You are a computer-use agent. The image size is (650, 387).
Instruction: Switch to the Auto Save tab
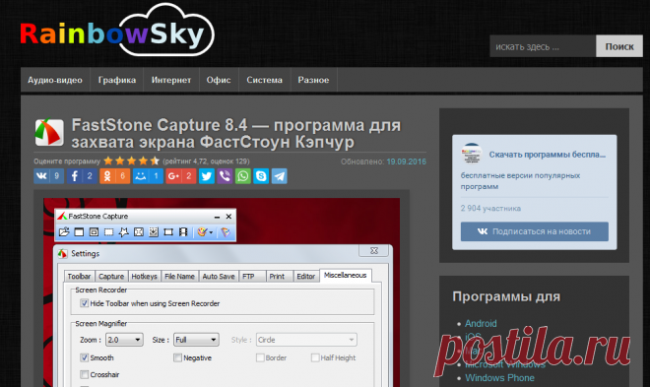pyautogui.click(x=219, y=277)
